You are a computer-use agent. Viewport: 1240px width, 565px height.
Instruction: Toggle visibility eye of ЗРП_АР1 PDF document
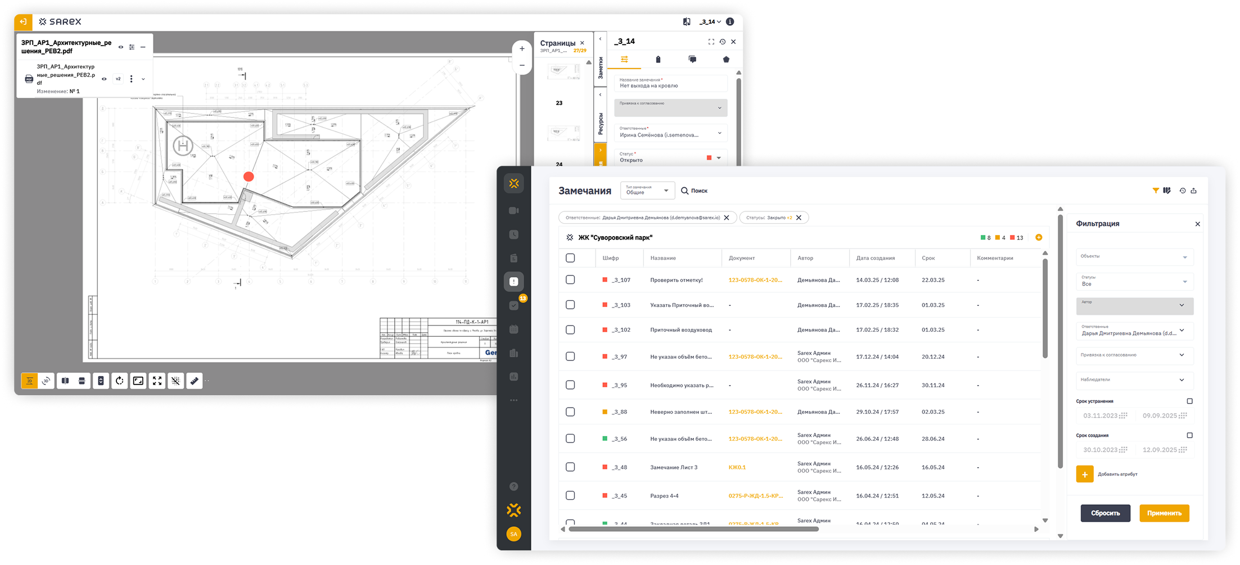120,47
